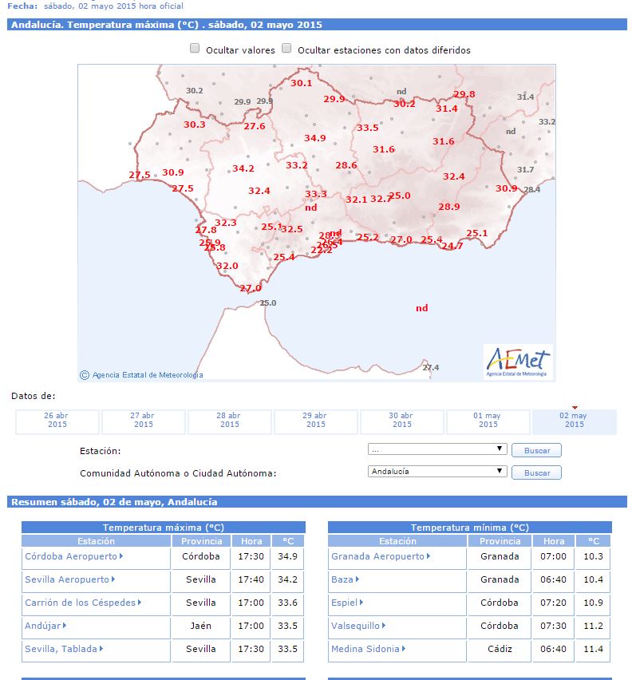This screenshot has width=632, height=680.
Task: Open Granada Aeropuerto station link
Action: 380,556
